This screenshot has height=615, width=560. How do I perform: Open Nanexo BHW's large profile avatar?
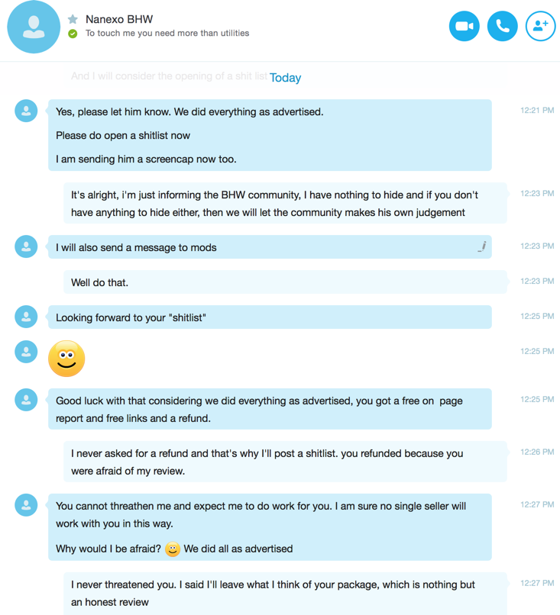[x=34, y=27]
